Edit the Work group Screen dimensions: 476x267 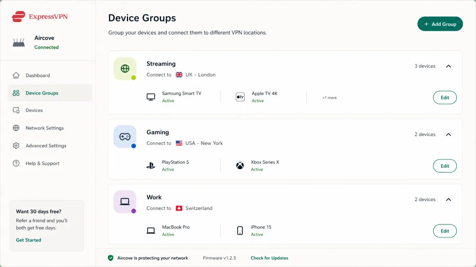pos(445,231)
